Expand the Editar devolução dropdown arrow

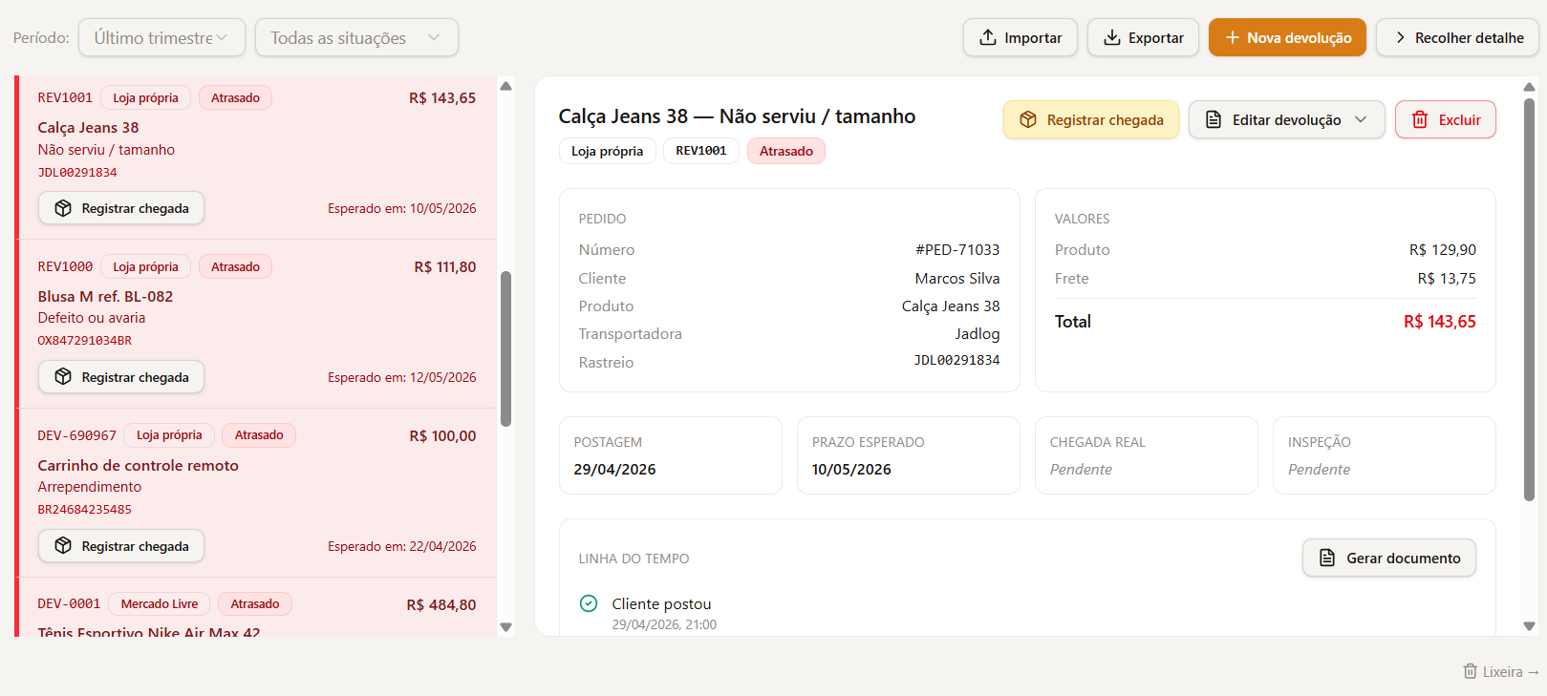coord(1361,119)
